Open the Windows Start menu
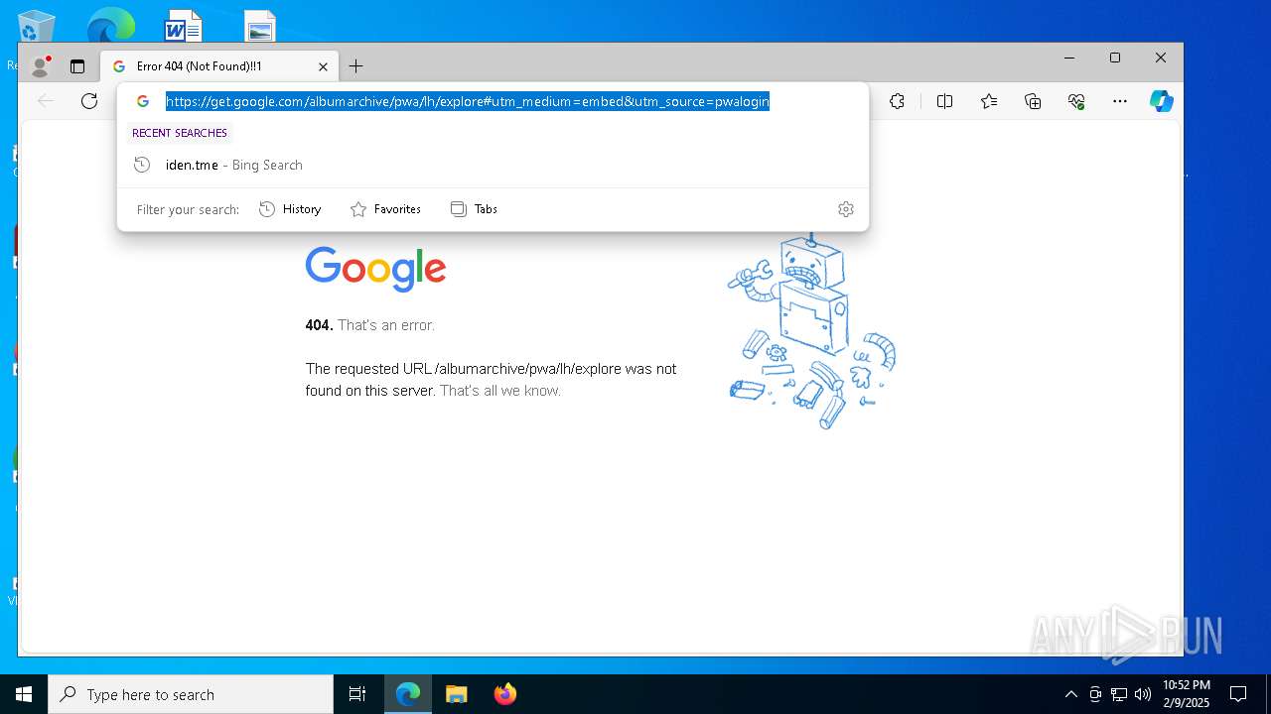This screenshot has height=714, width=1271. pyautogui.click(x=24, y=694)
